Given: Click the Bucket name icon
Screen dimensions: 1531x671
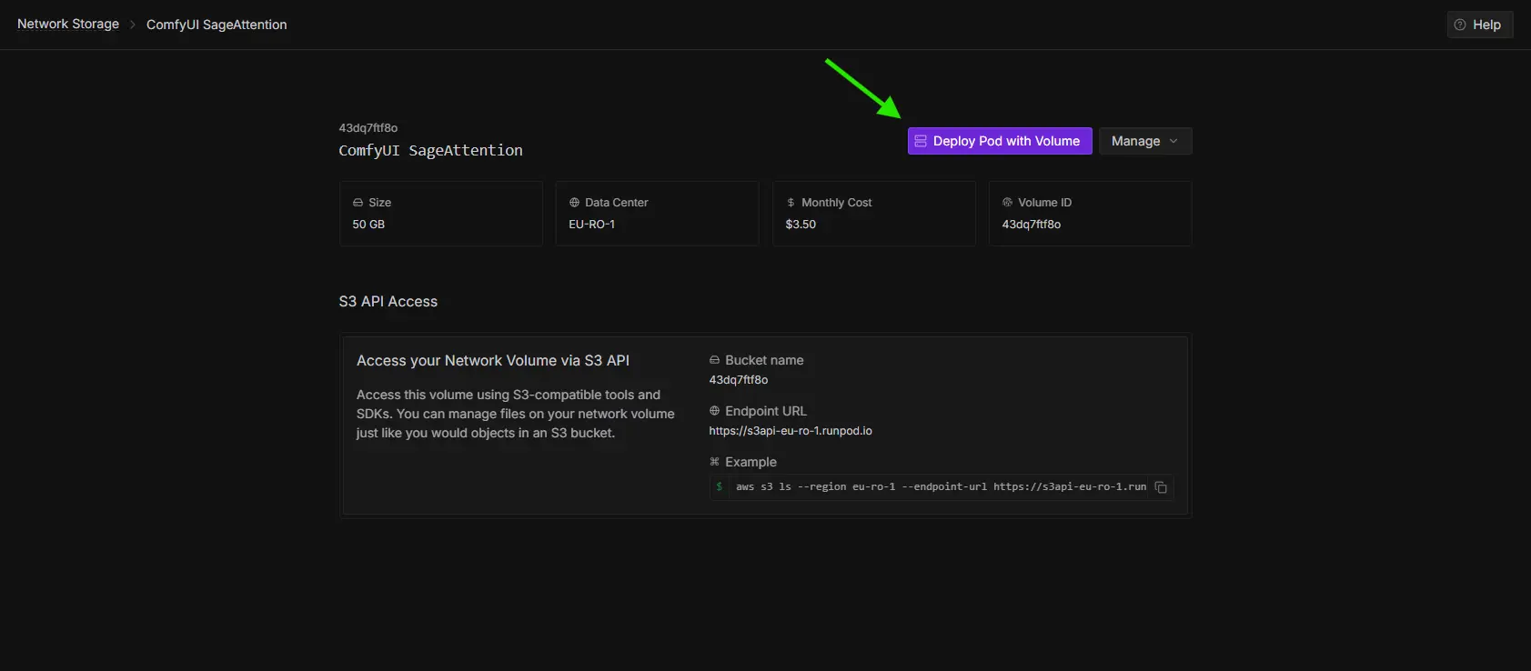Looking at the screenshot, I should click(x=714, y=360).
